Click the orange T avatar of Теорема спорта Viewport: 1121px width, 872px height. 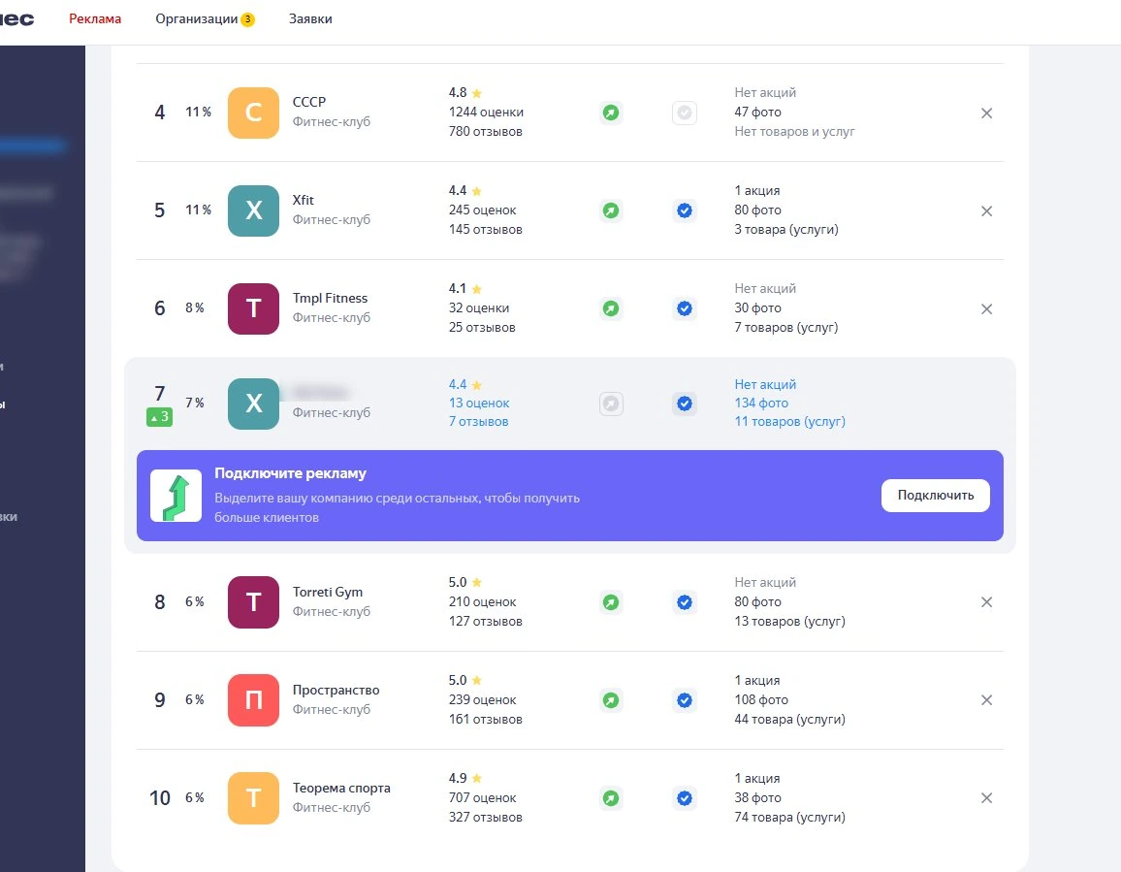pyautogui.click(x=253, y=798)
